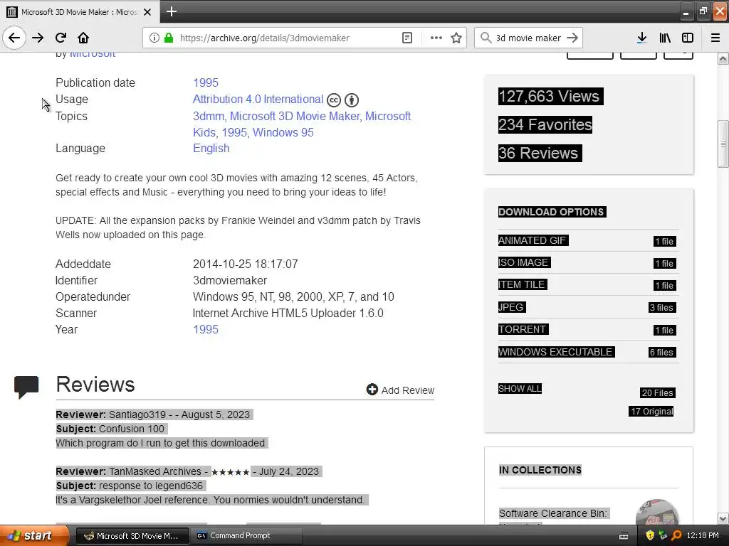Viewport: 729px width, 546px height.
Task: Select Microsoft 3D Movie Maker taskbar button
Action: pos(132,535)
